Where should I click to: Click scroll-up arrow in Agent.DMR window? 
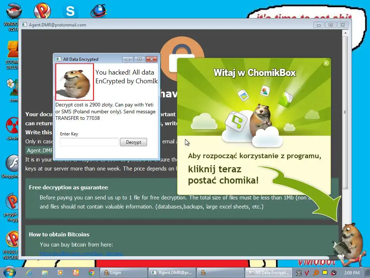345,33
